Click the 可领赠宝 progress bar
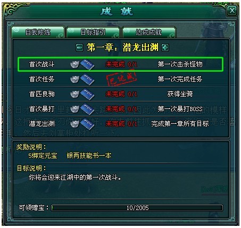Screen dimensions: 241x228 [x=137, y=208]
